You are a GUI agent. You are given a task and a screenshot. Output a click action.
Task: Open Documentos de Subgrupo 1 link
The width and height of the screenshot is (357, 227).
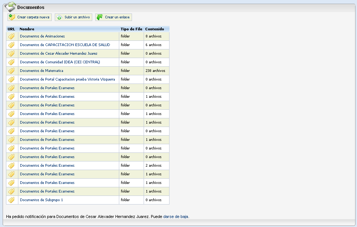coord(41,200)
